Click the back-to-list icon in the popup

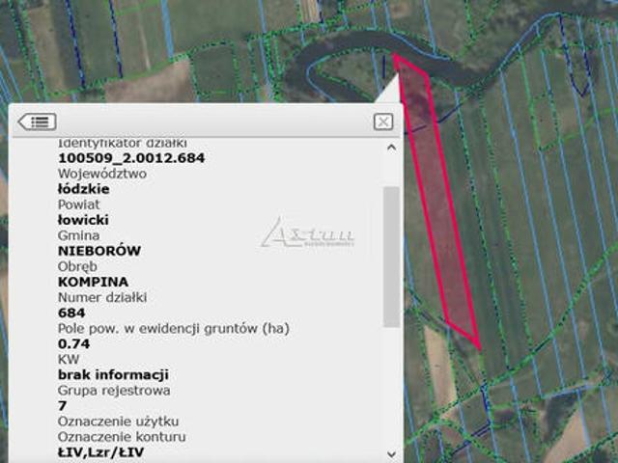point(37,122)
